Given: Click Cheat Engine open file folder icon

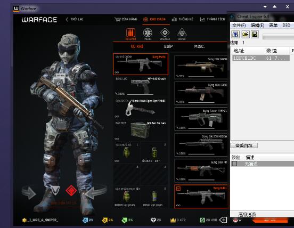Looking at the screenshot, I should 245,34.
